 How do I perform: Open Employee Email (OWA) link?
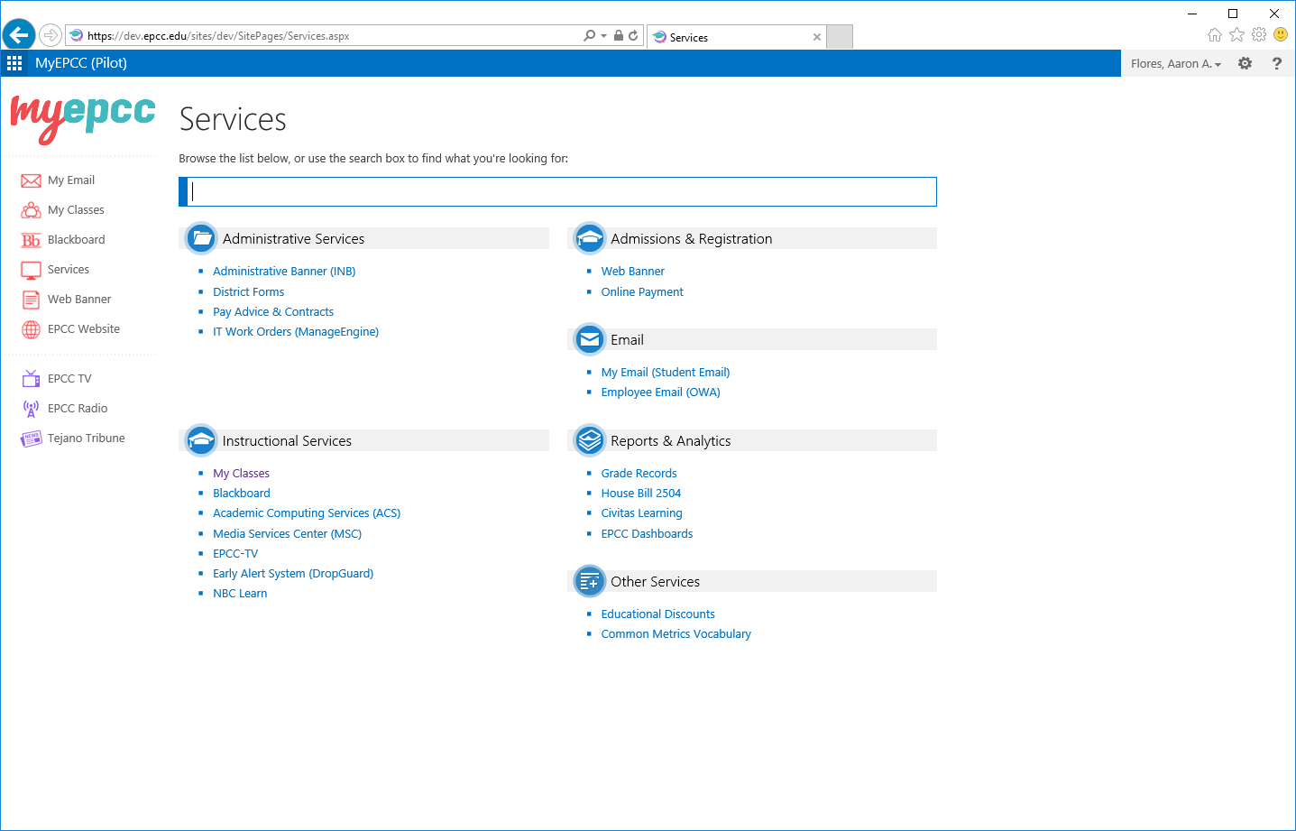661,392
